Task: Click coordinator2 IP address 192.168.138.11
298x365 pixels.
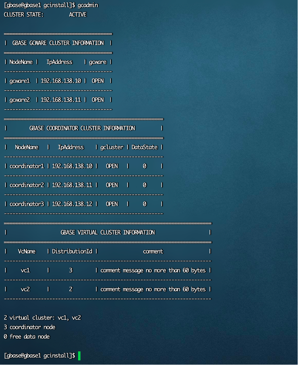Action: click(x=72, y=185)
